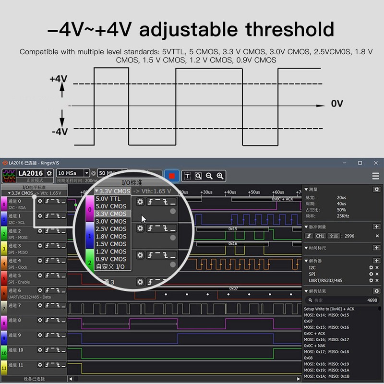Select 自定义 I/O custom level option
The image size is (384, 384).
109,265
